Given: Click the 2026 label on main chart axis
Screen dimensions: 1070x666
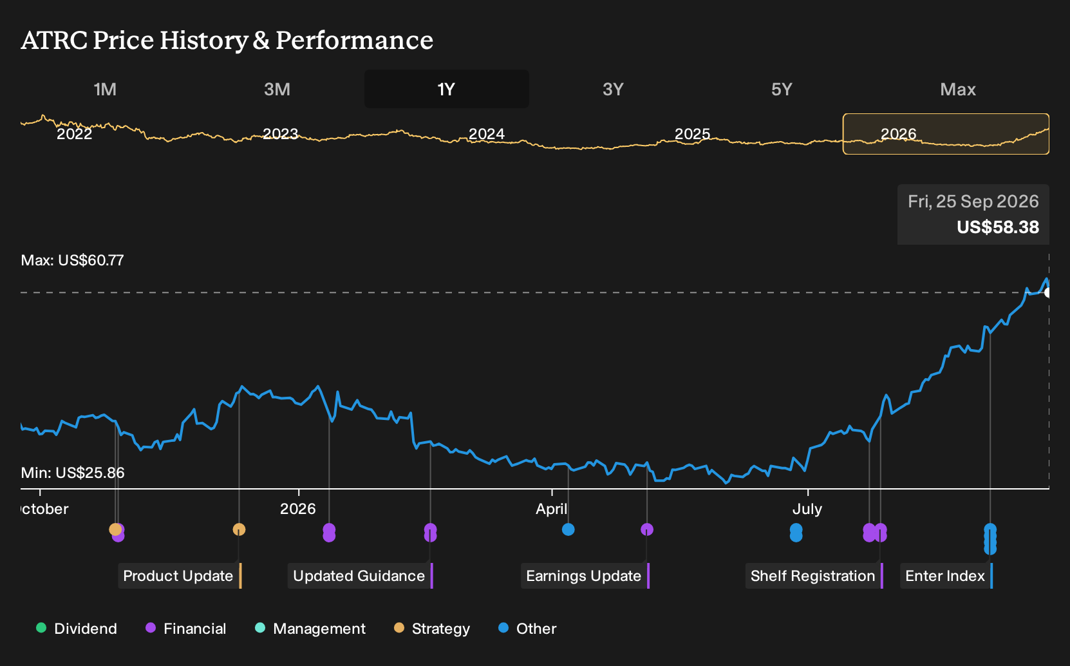Looking at the screenshot, I should tap(298, 509).
